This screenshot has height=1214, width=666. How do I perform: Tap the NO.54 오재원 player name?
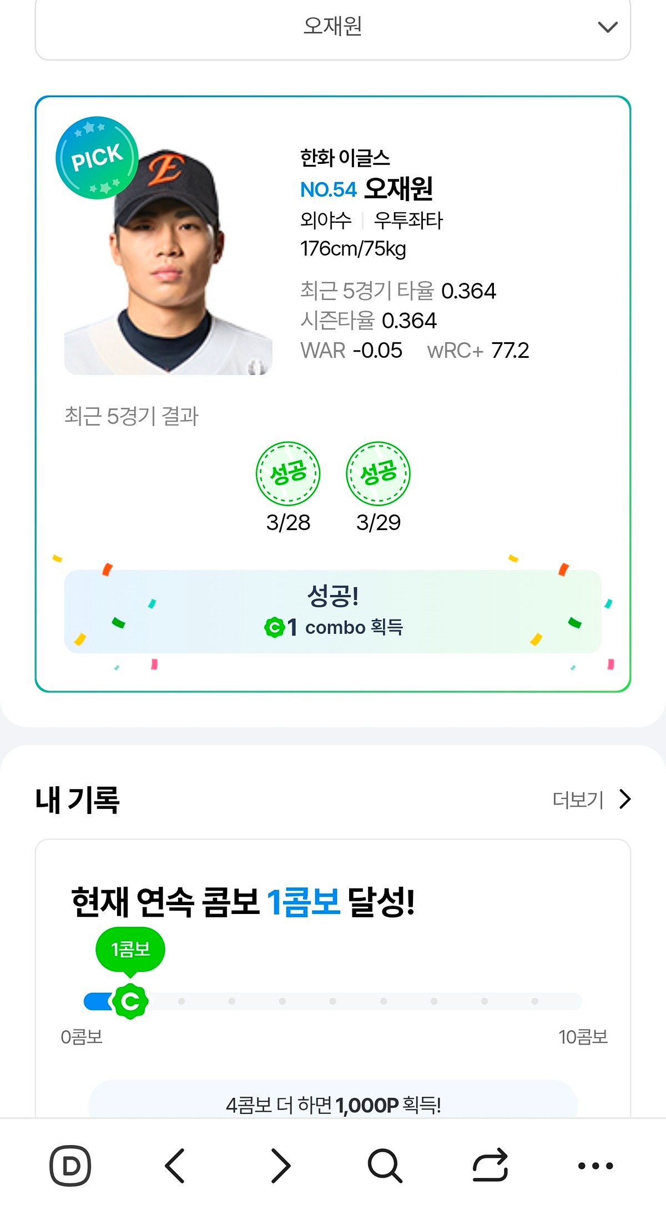[367, 189]
